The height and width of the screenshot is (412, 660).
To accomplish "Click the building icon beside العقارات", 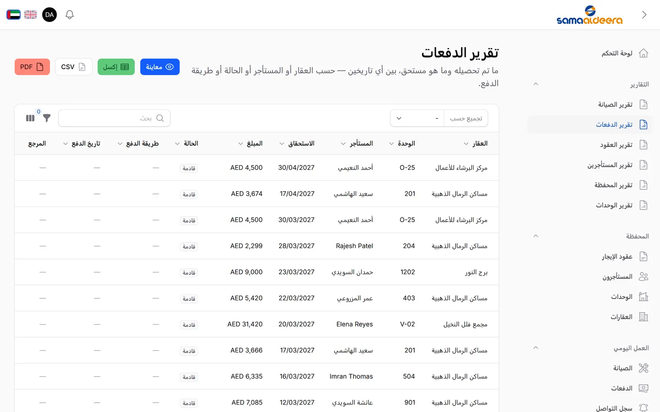I will pos(643,317).
